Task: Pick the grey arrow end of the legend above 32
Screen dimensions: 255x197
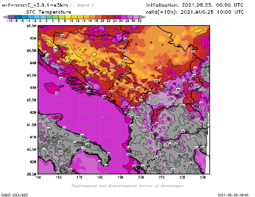Action: coord(142,17)
